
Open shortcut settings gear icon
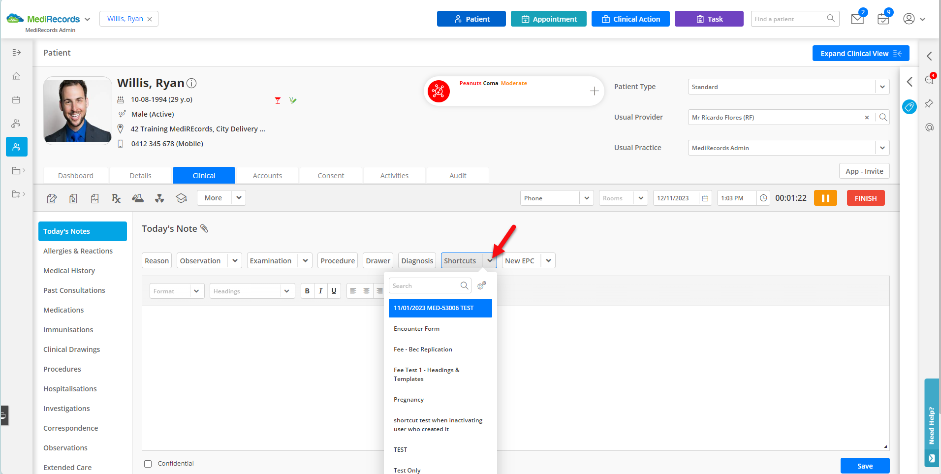(482, 285)
